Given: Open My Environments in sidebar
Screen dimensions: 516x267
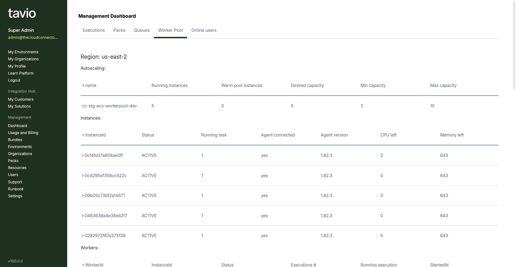Looking at the screenshot, I should 23,52.
